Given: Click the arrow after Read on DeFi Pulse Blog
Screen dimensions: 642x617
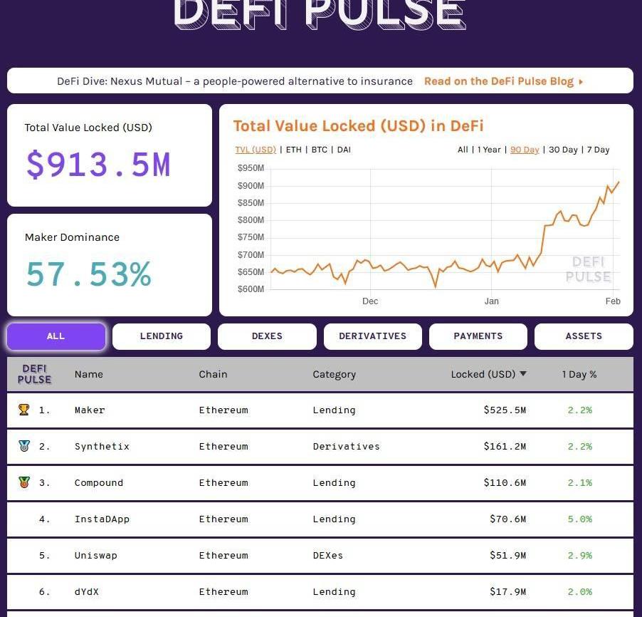Looking at the screenshot, I should coord(581,81).
